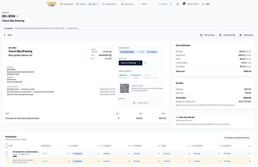Open the Inventory menu

128,4
